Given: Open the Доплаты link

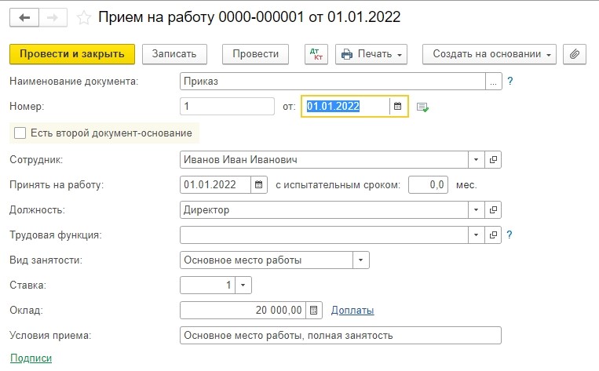Looking at the screenshot, I should coord(352,311).
